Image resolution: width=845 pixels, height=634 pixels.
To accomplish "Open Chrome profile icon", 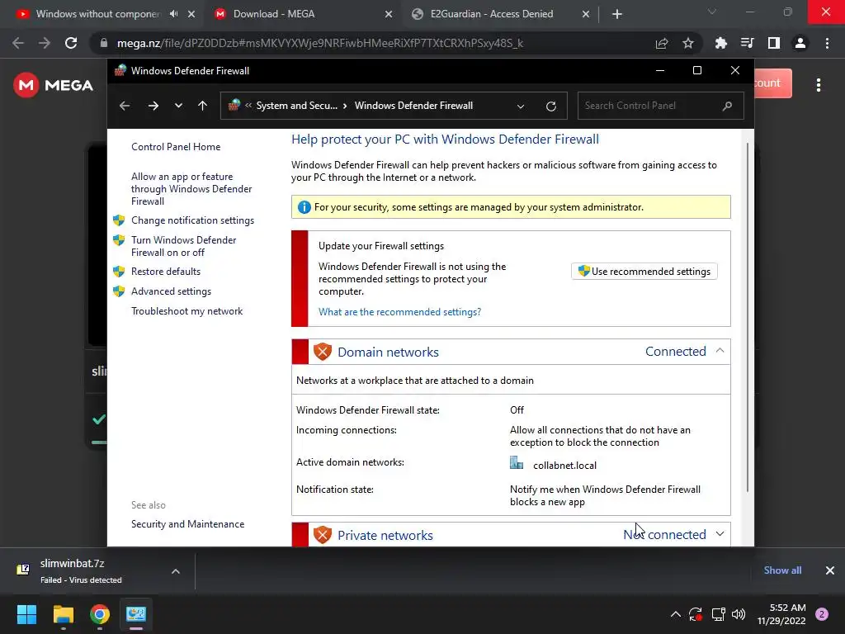I will (800, 43).
